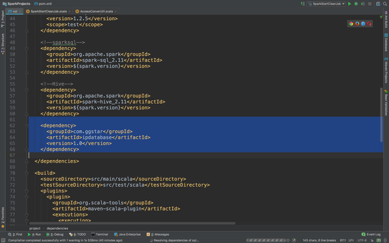Open Search Everywhere magnifier icon
Viewport: 389px width, 243px height.
(384, 4)
